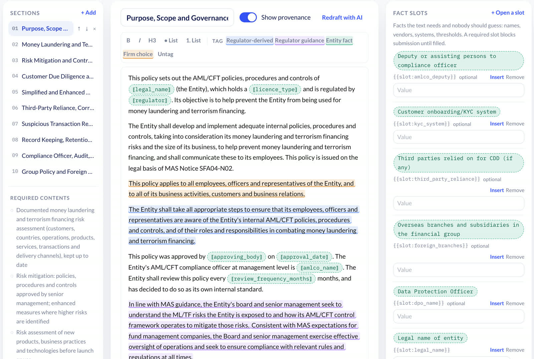Open section 10 Group Policy and Foreign
The height and width of the screenshot is (359, 534).
53,172
